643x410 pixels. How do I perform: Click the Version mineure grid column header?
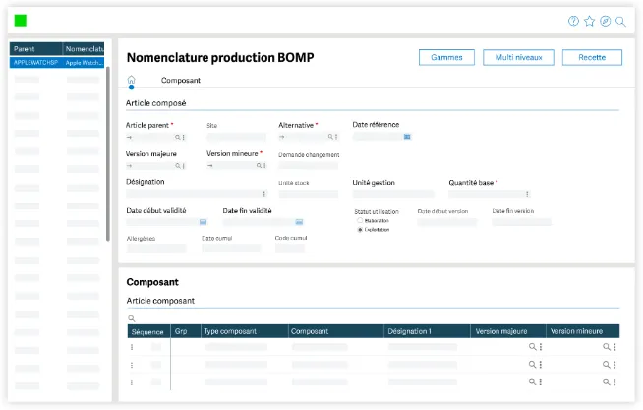point(583,331)
